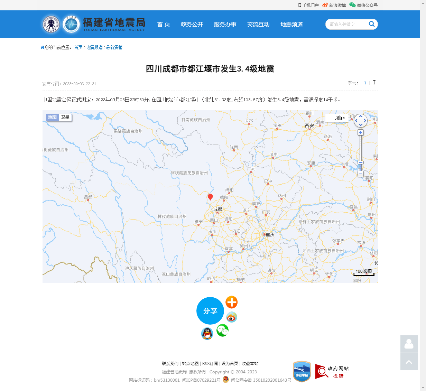Screen dimensions: 426x391
Task: Open the WeChat official account (微信公众号) link
Action: [x=363, y=5]
